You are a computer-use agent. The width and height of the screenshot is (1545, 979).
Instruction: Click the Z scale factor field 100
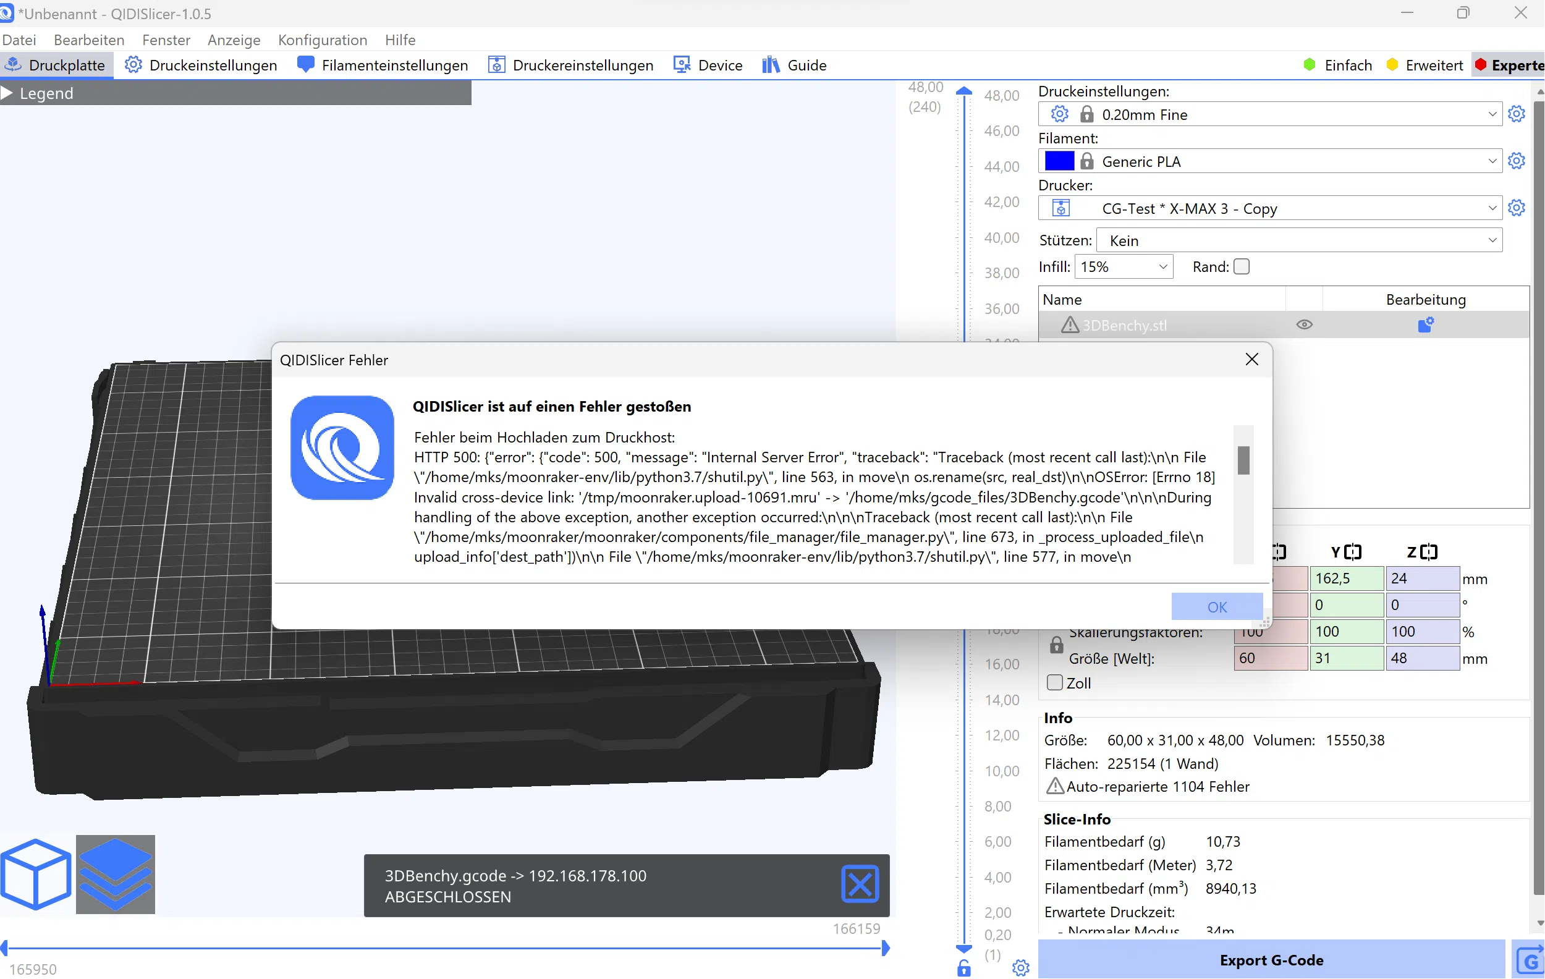[x=1422, y=631]
